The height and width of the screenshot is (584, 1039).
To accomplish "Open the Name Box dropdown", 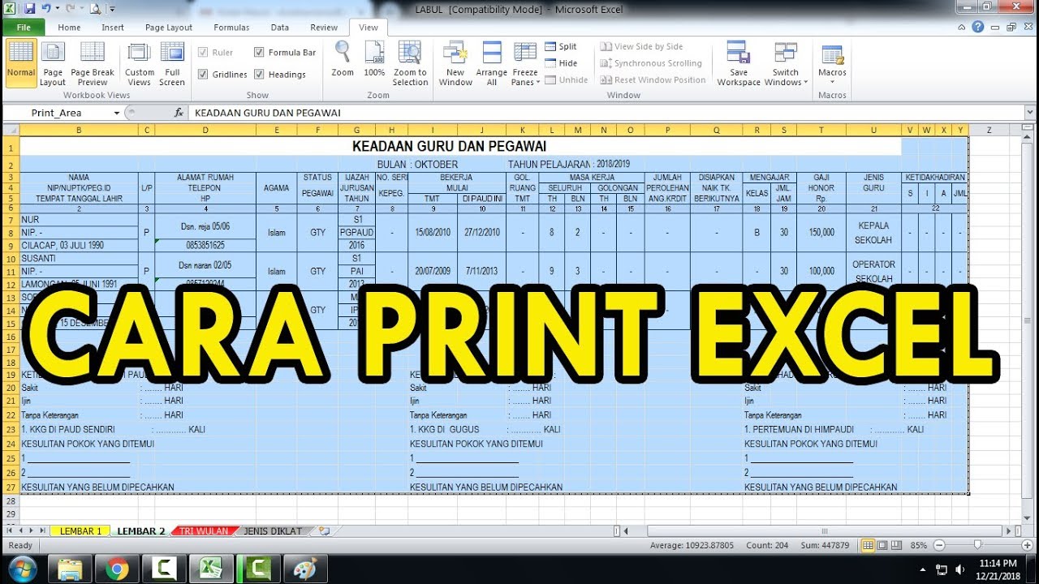I will pyautogui.click(x=117, y=113).
